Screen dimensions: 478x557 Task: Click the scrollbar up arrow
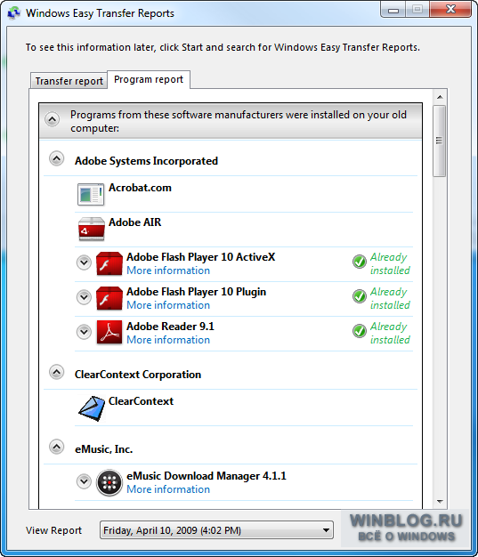click(x=440, y=97)
